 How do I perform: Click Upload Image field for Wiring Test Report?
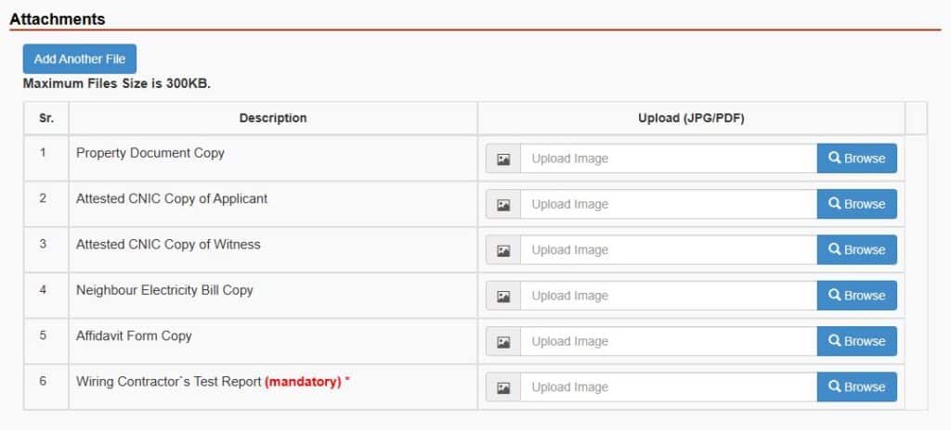(668, 387)
